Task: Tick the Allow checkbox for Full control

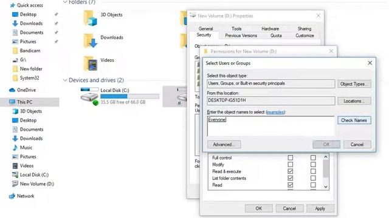Action: 291,157
